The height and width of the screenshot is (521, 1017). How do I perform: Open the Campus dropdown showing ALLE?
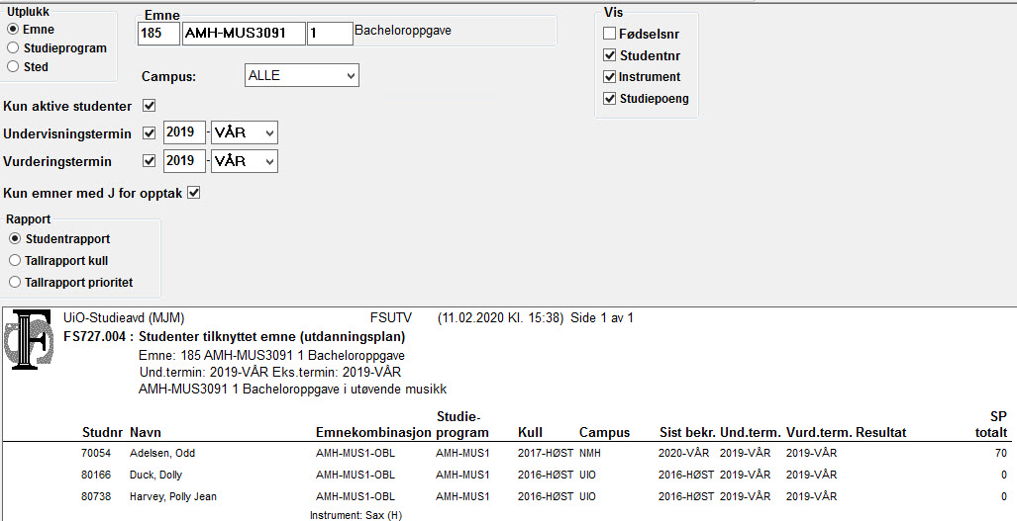pyautogui.click(x=302, y=75)
